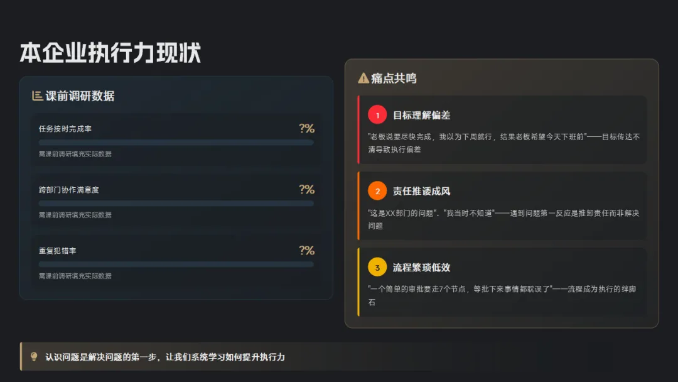
Task: Click the 跨部门协作满意度 progress bar
Action: click(176, 204)
